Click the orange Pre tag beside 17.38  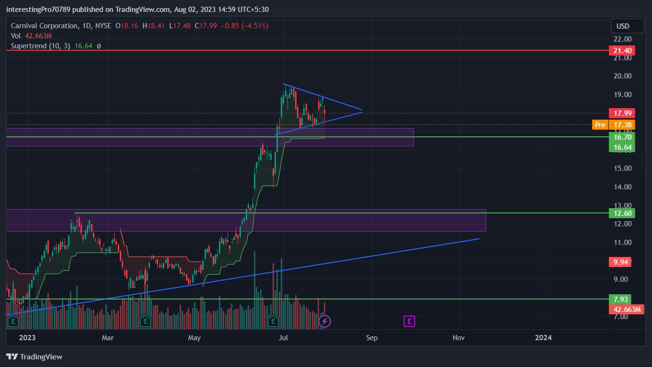click(599, 124)
